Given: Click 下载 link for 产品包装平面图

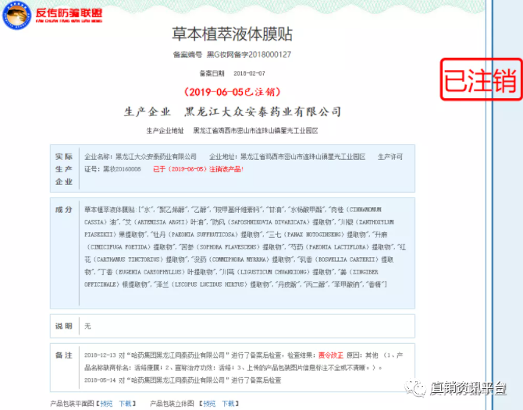Looking at the screenshot, I should (126, 404).
